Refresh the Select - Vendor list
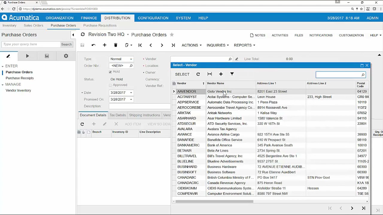Image resolution: width=383 pixels, height=215 pixels. [x=198, y=74]
